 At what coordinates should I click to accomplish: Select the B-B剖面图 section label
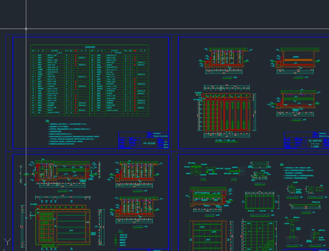coord(210,215)
